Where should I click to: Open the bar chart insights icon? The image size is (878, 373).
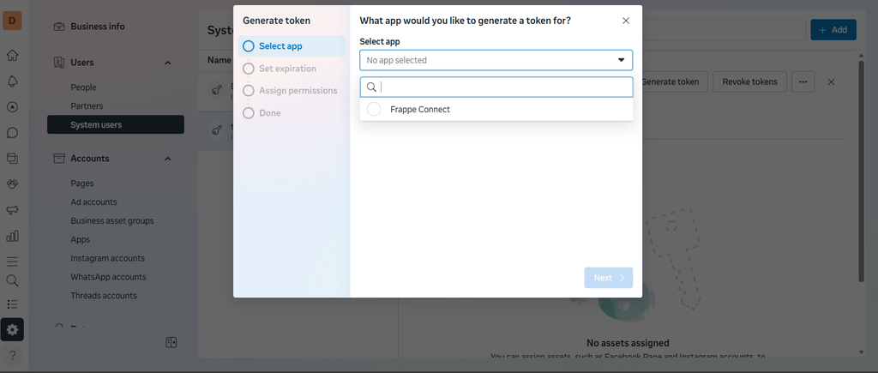(12, 236)
